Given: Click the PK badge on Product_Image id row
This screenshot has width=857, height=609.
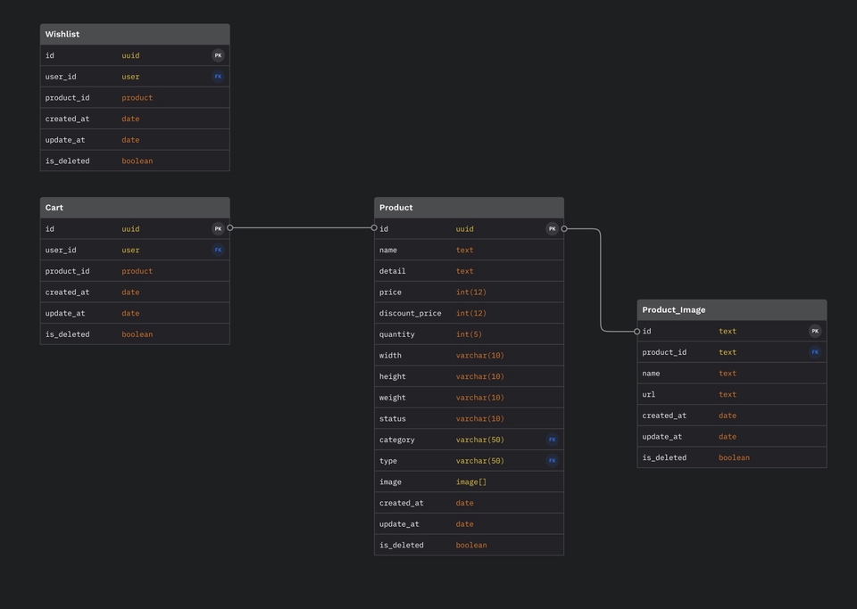Looking at the screenshot, I should pyautogui.click(x=815, y=331).
